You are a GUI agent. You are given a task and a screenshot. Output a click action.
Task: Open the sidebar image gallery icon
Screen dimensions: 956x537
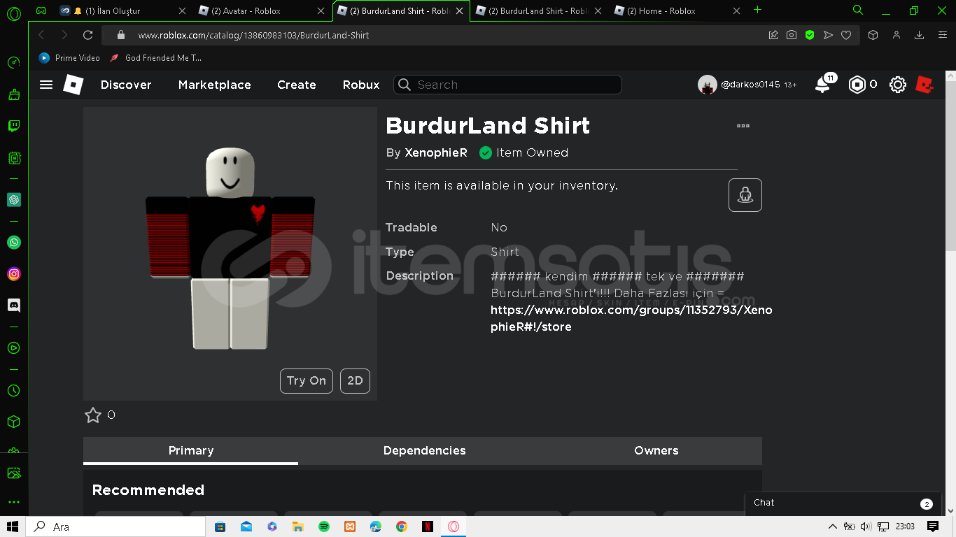13,473
